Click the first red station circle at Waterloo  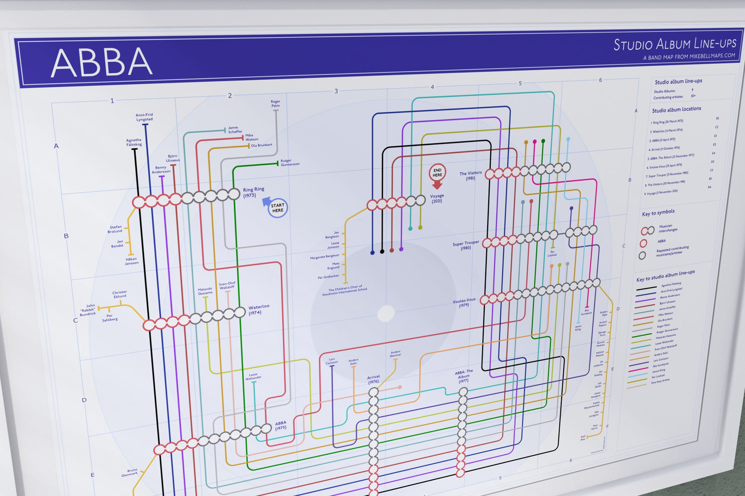pyautogui.click(x=149, y=325)
